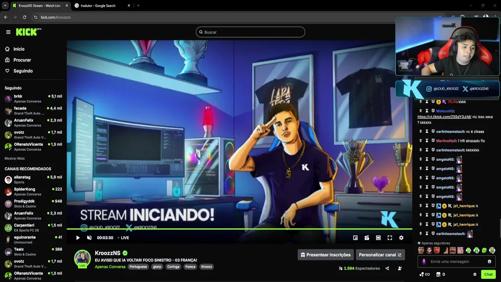
Task: Open the eguinorante recommended channel
Action: point(33,240)
